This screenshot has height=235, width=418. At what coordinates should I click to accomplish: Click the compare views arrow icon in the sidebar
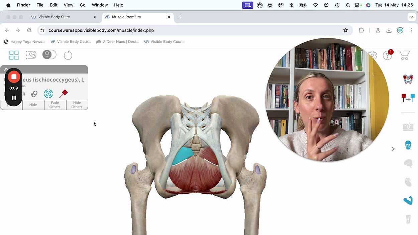(x=408, y=98)
